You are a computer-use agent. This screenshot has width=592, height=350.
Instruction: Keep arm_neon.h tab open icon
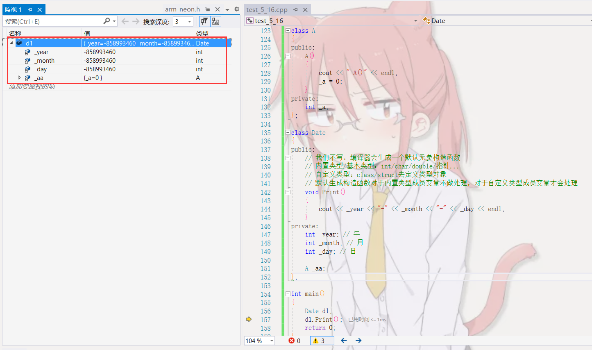coord(208,9)
